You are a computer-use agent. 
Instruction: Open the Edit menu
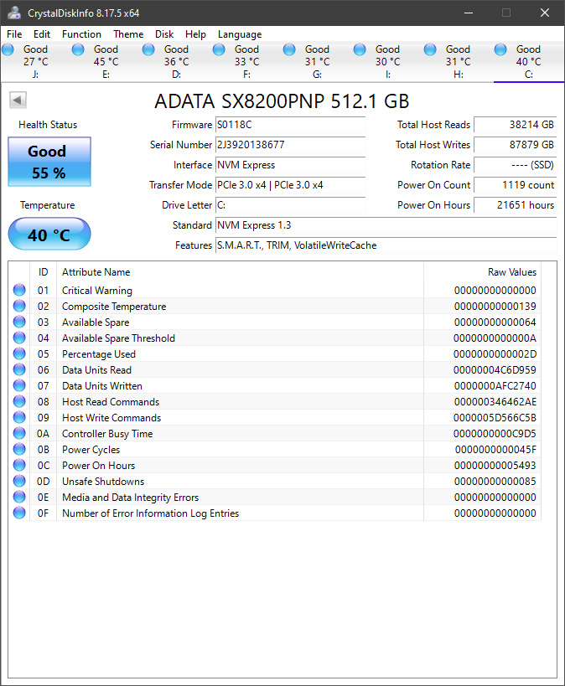click(42, 34)
